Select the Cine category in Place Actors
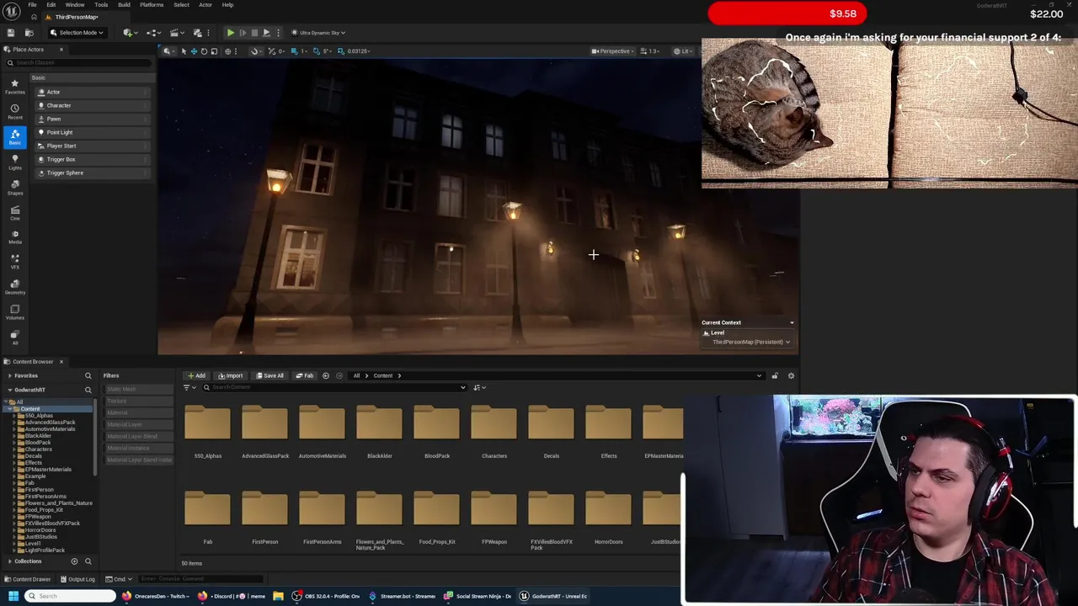Screen dimensions: 1078x606 tap(14, 212)
